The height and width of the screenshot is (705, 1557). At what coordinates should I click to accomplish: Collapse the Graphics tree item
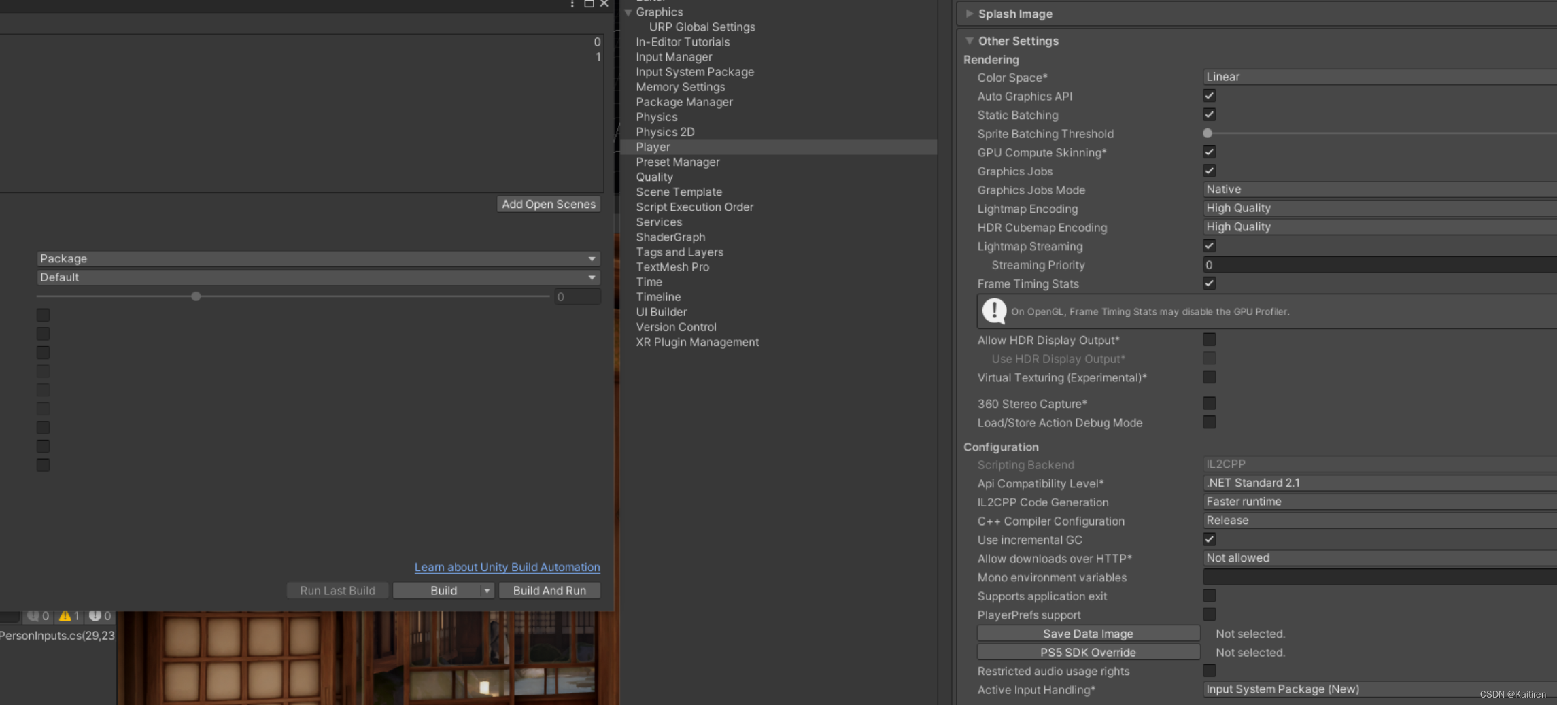click(x=628, y=12)
